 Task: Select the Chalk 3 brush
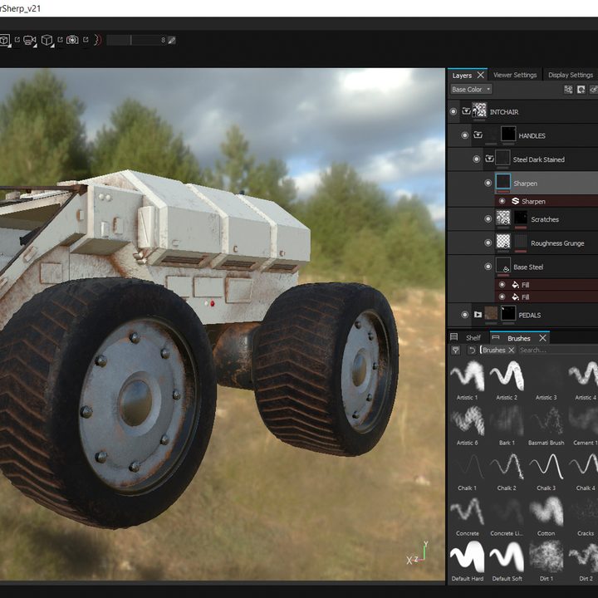pos(547,470)
